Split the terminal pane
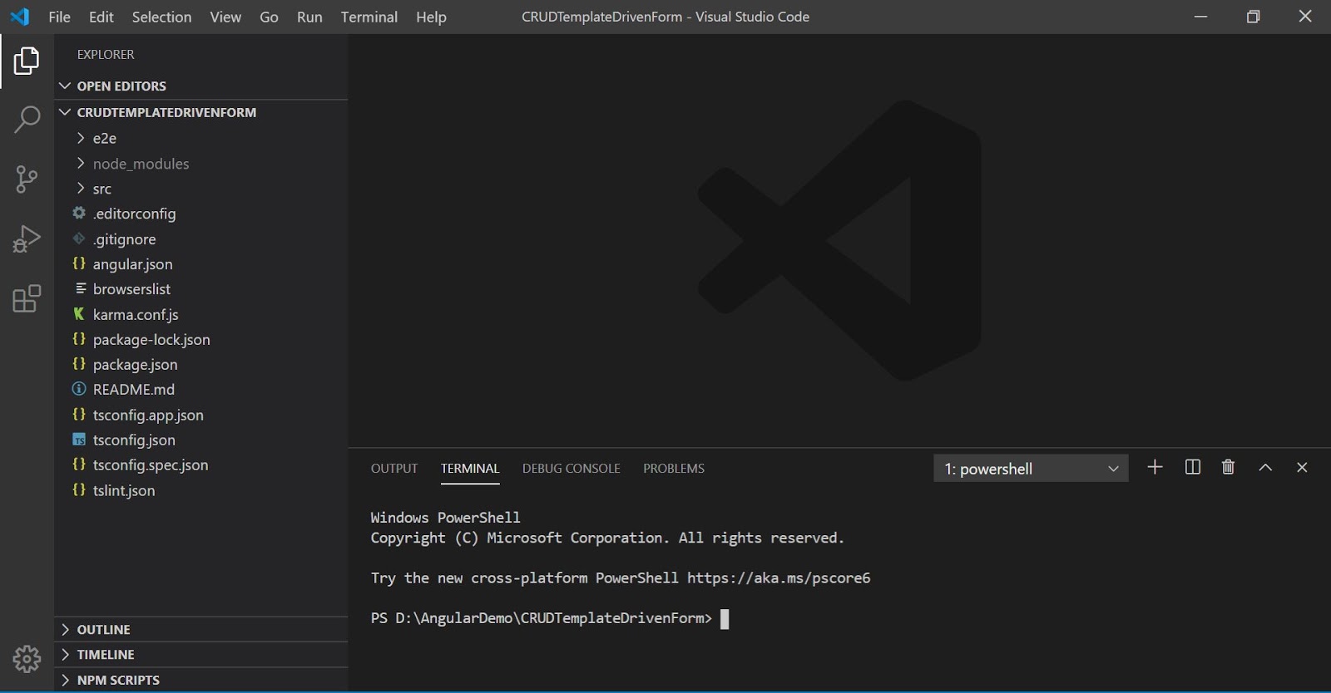The width and height of the screenshot is (1331, 693). (x=1192, y=467)
